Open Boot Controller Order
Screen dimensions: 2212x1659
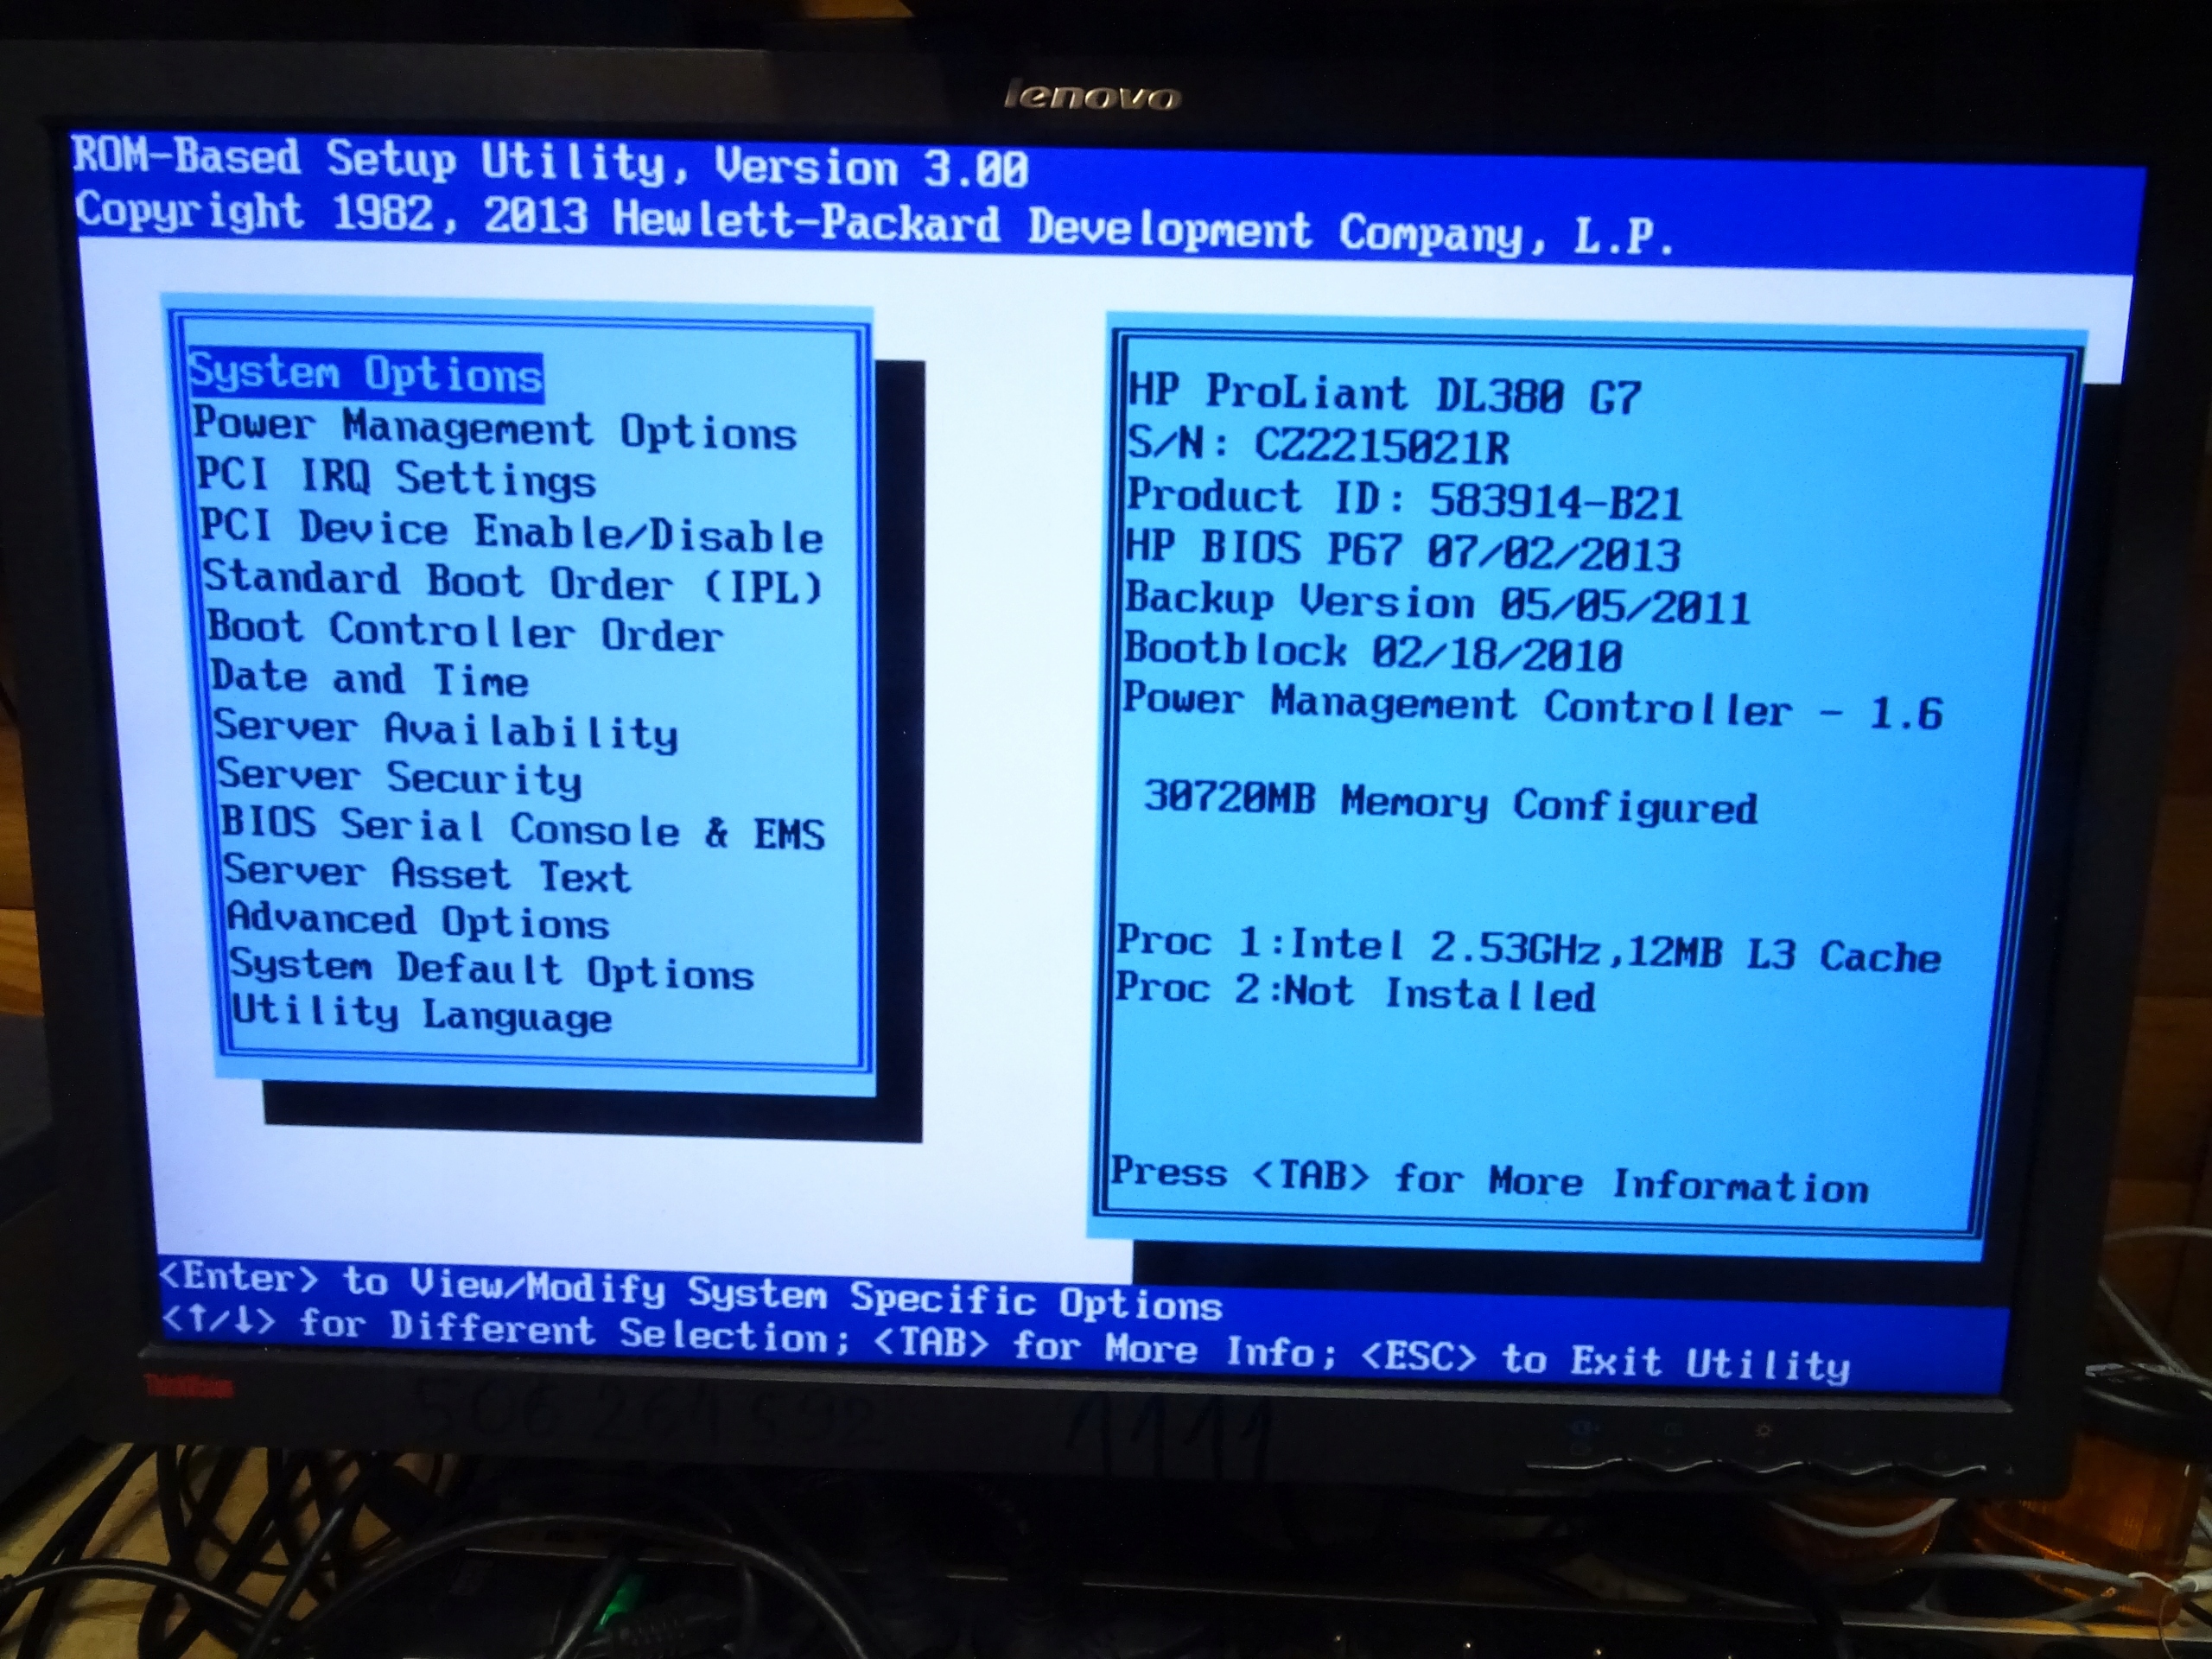click(x=465, y=632)
